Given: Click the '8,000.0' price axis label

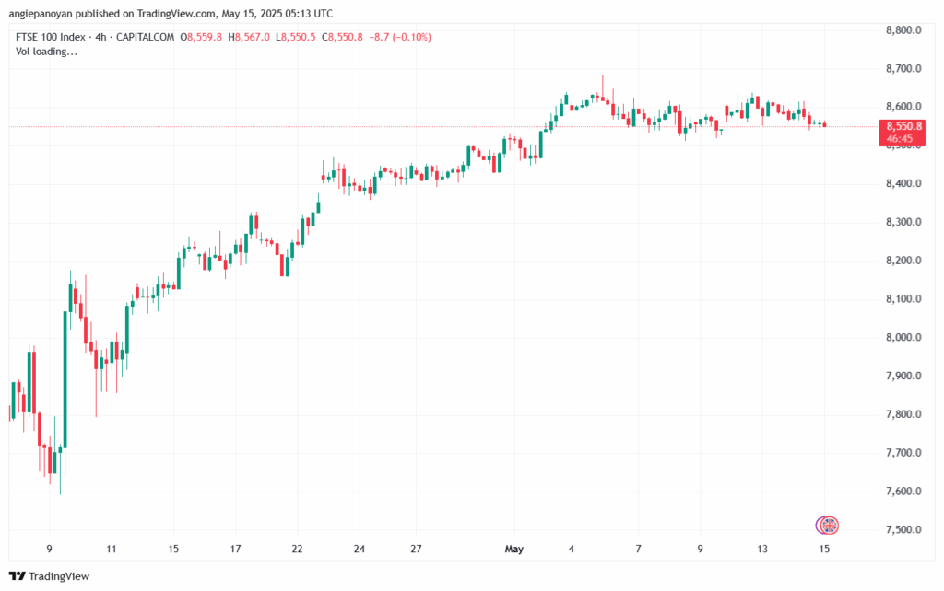Looking at the screenshot, I should 903,337.
